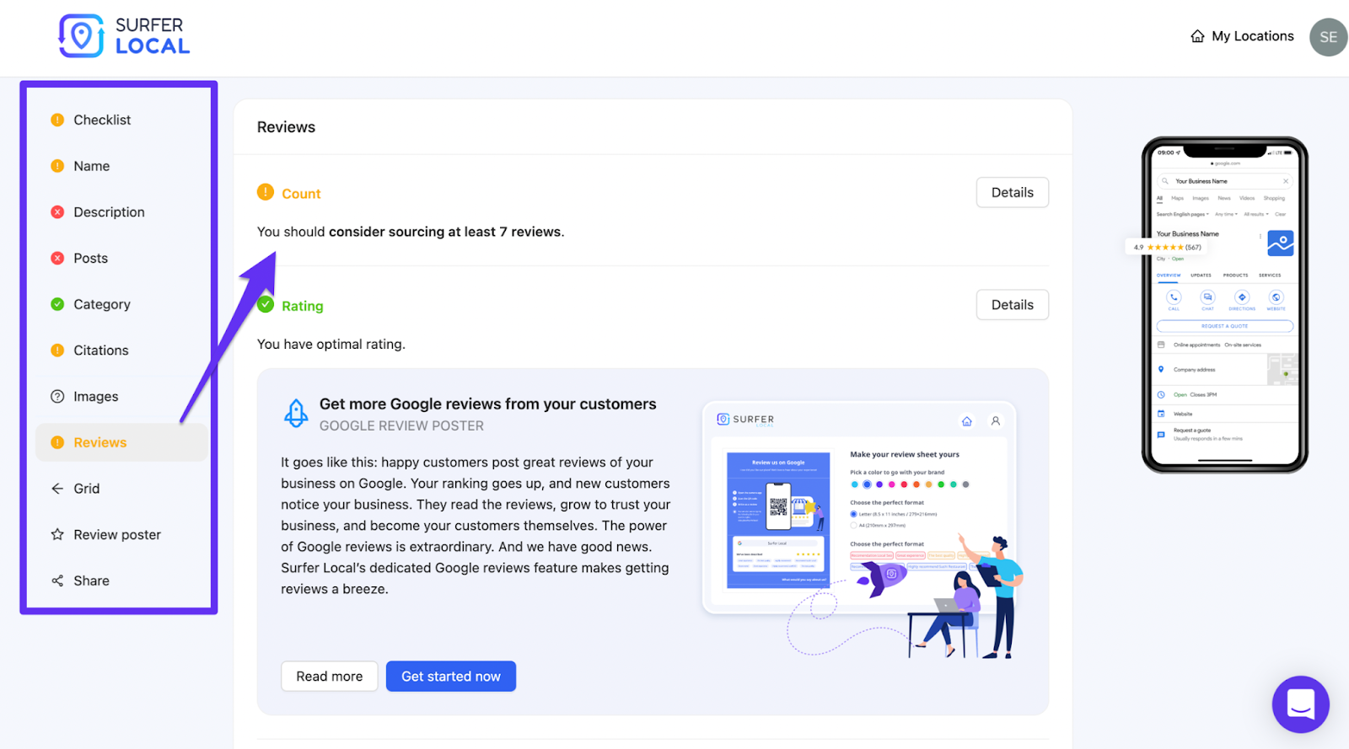Click the question mark icon beside Images
This screenshot has height=749, width=1349.
[57, 396]
